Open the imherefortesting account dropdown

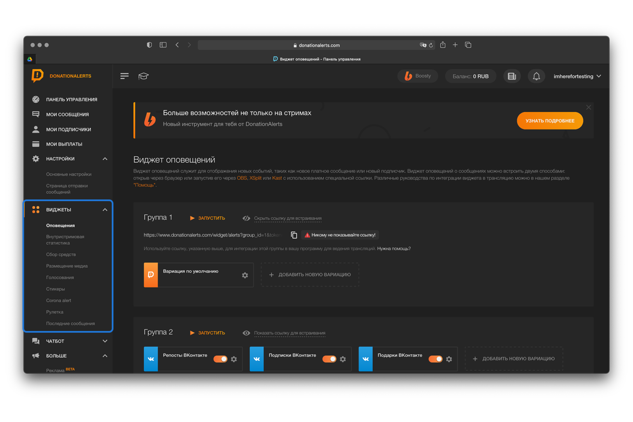click(x=577, y=76)
